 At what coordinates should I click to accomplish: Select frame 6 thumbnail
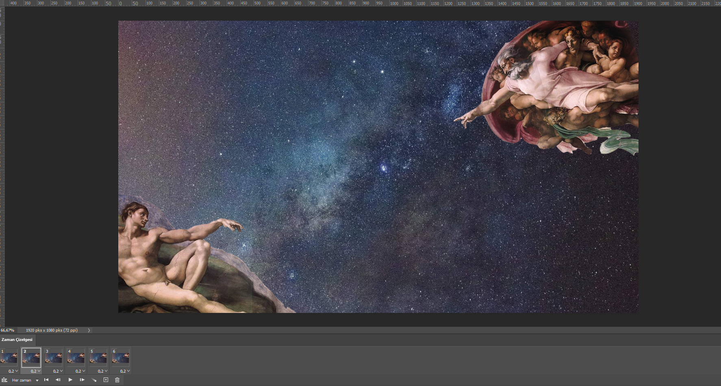pyautogui.click(x=121, y=358)
